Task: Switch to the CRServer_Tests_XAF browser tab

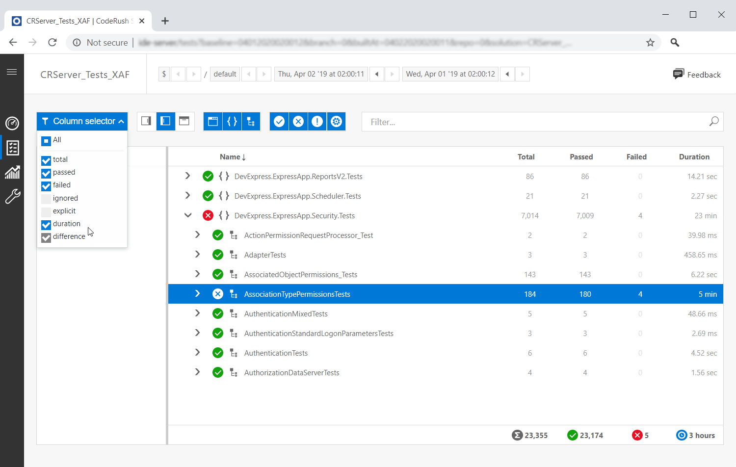Action: point(73,21)
